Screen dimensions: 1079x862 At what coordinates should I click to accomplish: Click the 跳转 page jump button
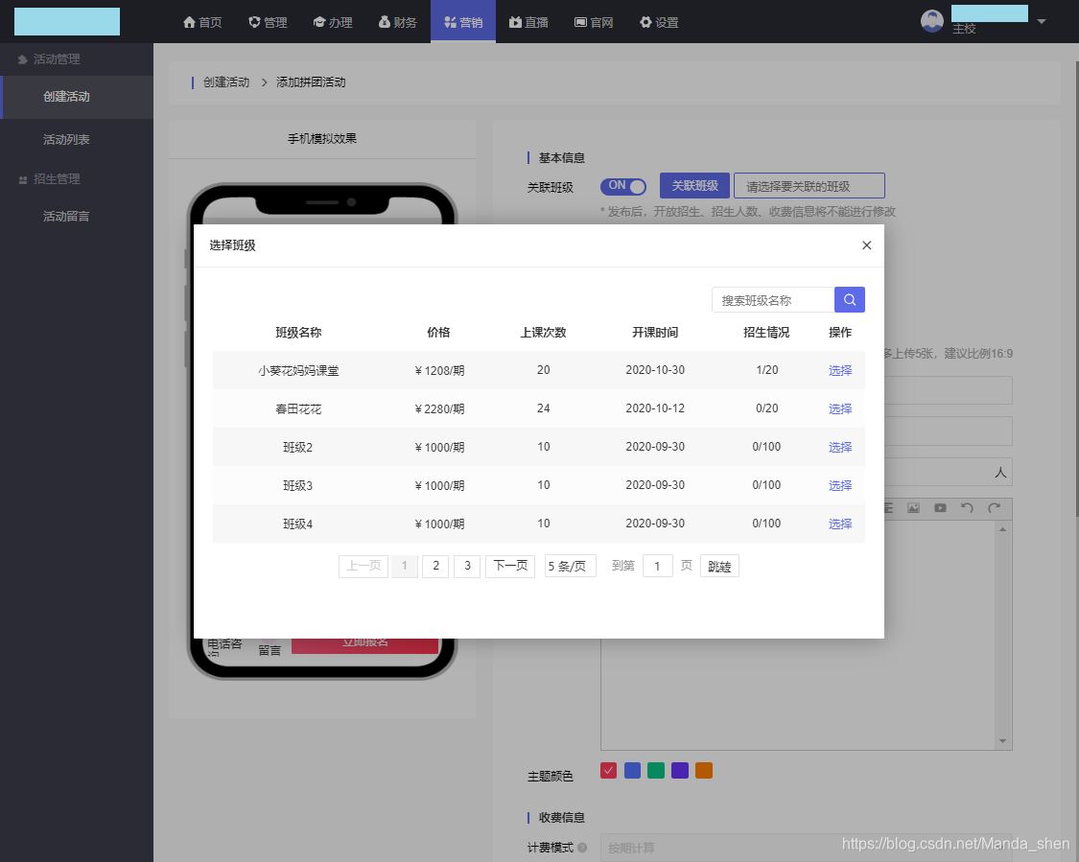[x=719, y=566]
